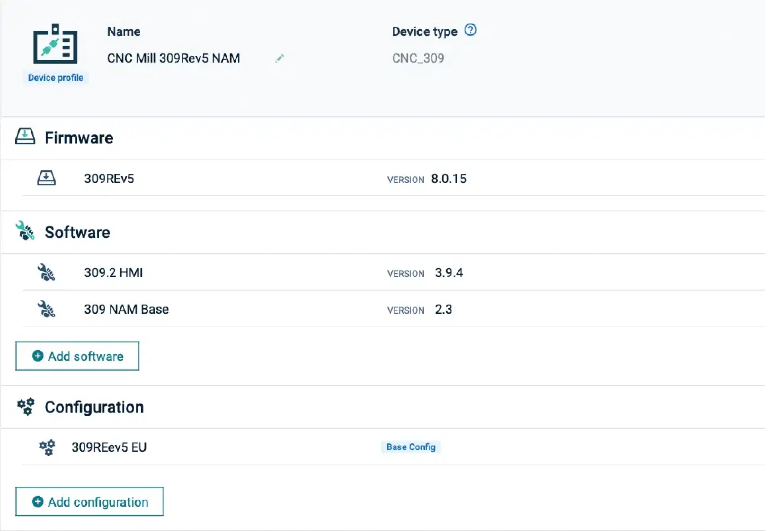Click the gears icon beside 309REev5 EU
This screenshot has width=765, height=531.
point(47,447)
